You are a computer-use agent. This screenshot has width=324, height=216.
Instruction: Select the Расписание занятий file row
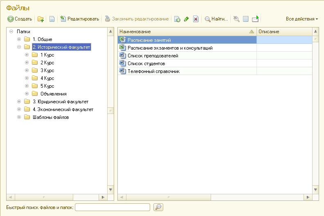tap(215, 40)
